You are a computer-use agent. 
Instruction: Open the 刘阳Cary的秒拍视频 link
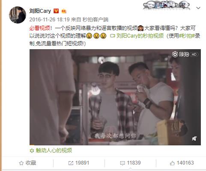tap(140, 36)
